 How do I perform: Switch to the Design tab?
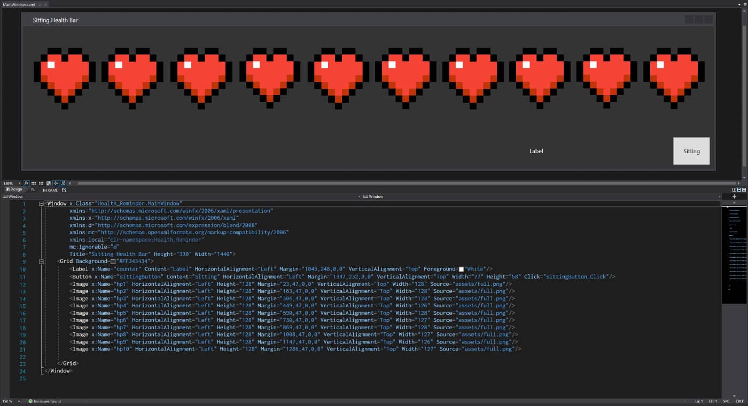tap(14, 189)
